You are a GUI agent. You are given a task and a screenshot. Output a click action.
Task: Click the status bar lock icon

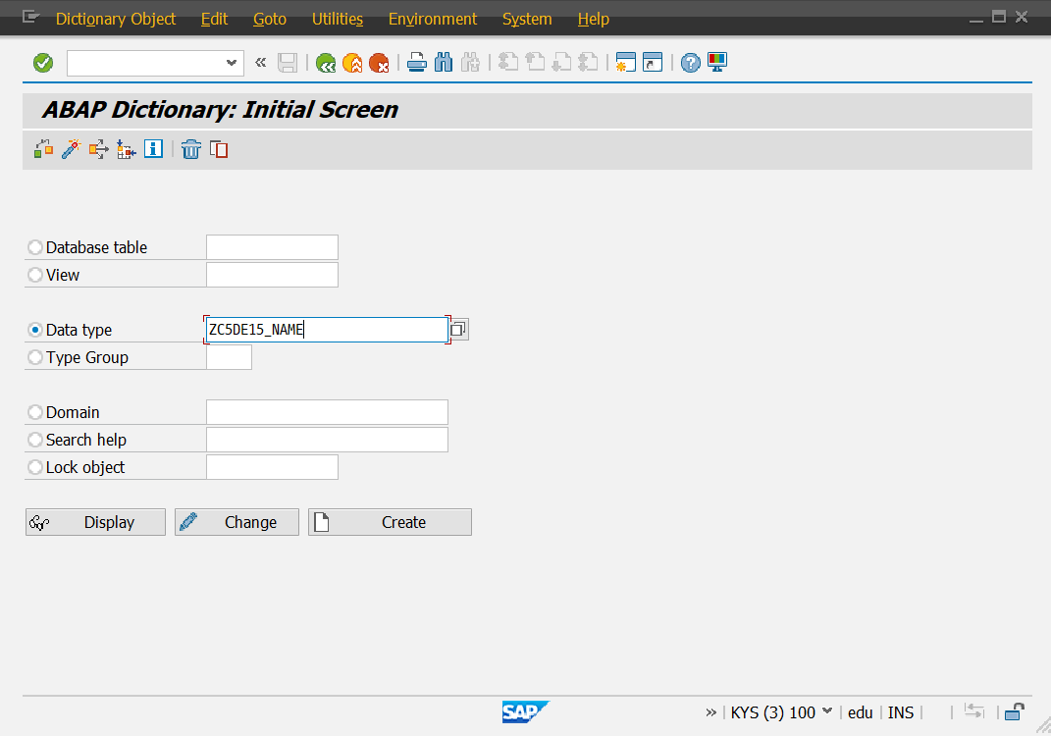tap(1015, 711)
